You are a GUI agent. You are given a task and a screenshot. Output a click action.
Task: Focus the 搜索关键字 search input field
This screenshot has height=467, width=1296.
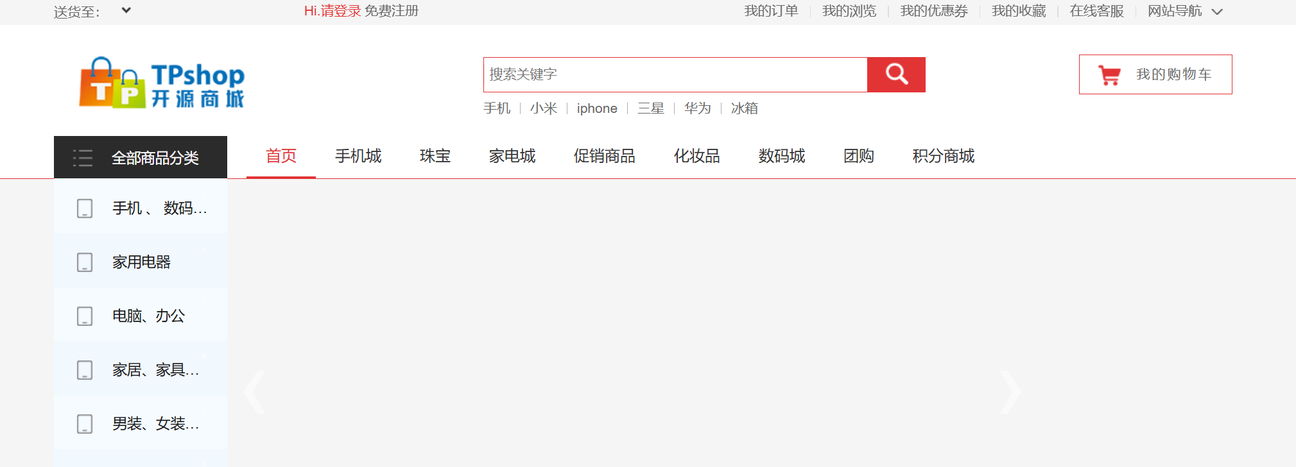[x=675, y=74]
